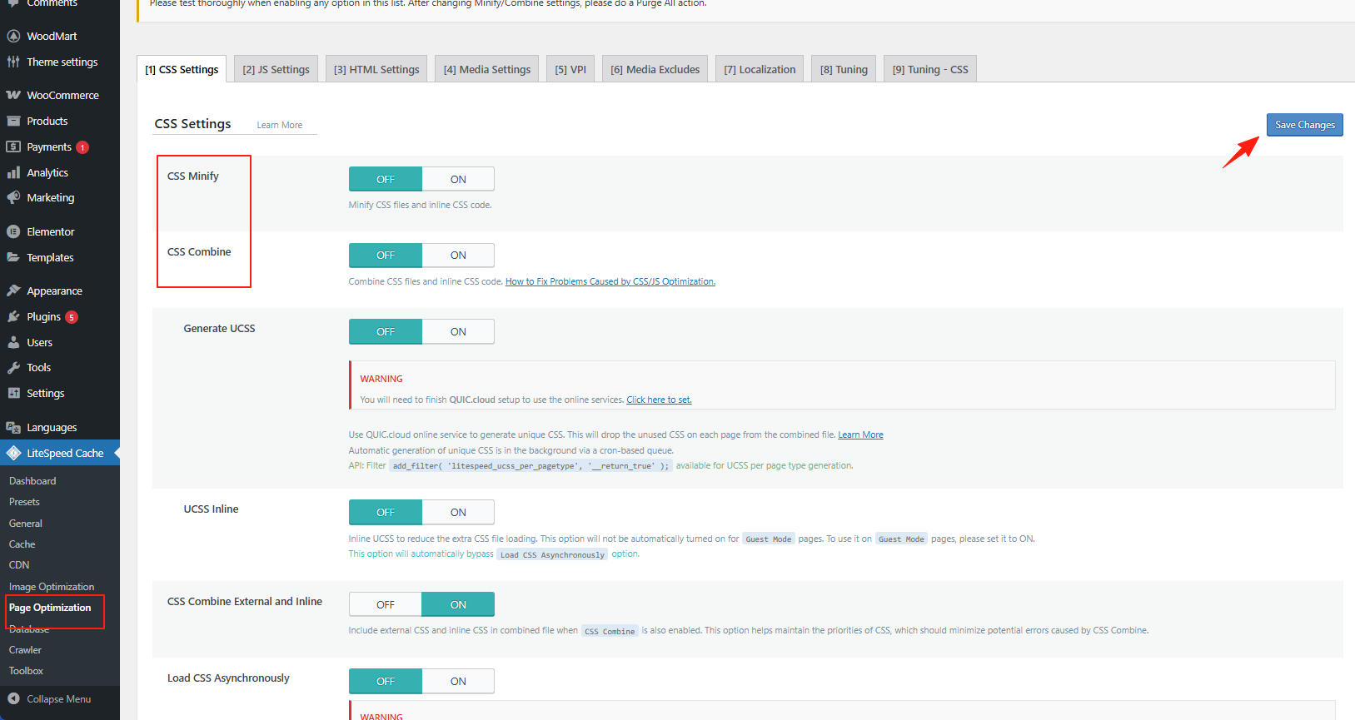The image size is (1355, 720).
Task: Open the CDN submenu item
Action: point(19,565)
